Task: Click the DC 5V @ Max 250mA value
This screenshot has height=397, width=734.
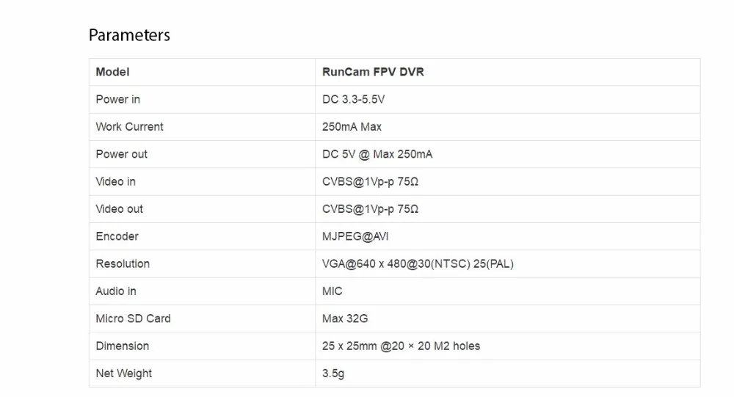Action: (377, 154)
